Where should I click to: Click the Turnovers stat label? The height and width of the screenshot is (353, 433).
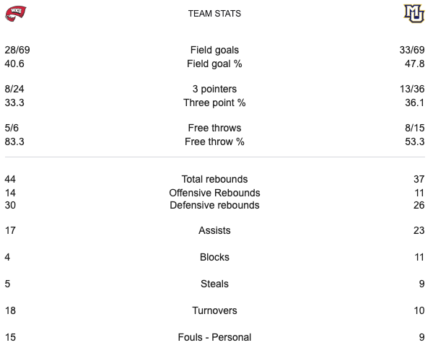[214, 310]
